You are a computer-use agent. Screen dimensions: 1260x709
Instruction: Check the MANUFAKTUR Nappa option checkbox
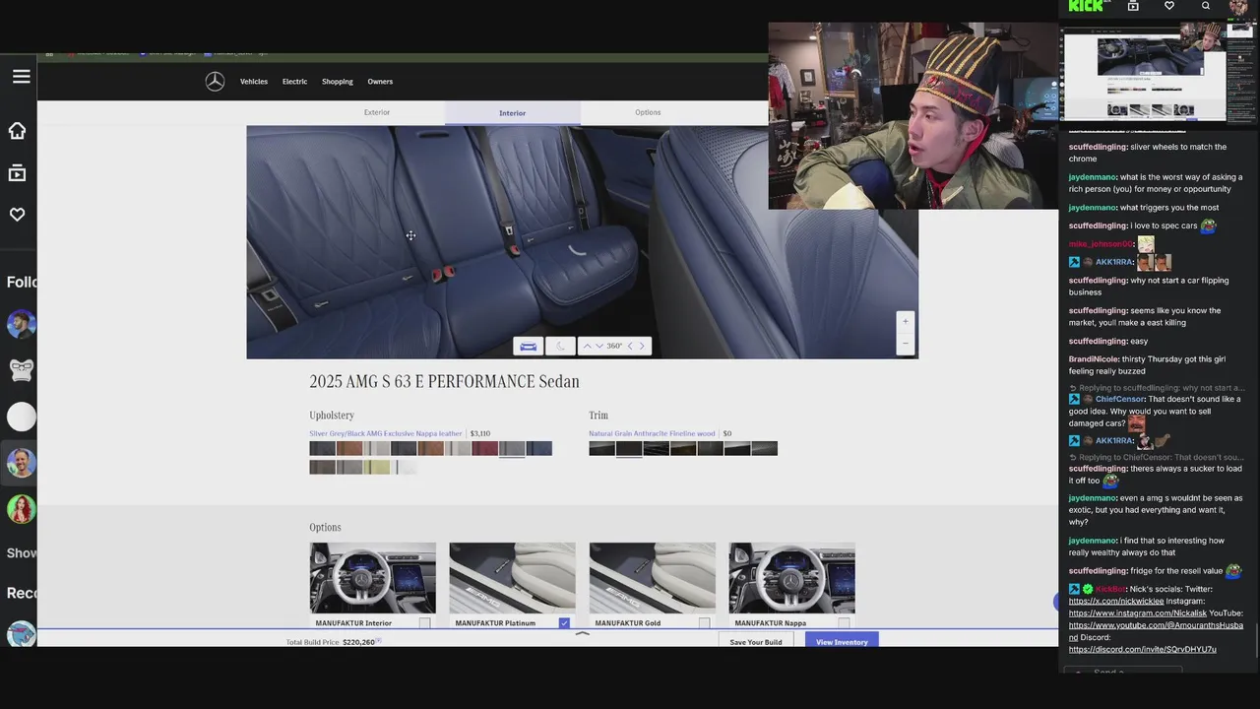click(844, 623)
